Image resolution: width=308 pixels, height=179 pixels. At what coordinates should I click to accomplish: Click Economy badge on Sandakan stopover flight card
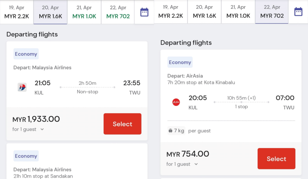tap(26, 156)
